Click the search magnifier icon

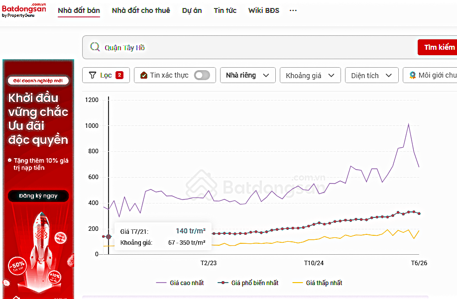(x=95, y=47)
